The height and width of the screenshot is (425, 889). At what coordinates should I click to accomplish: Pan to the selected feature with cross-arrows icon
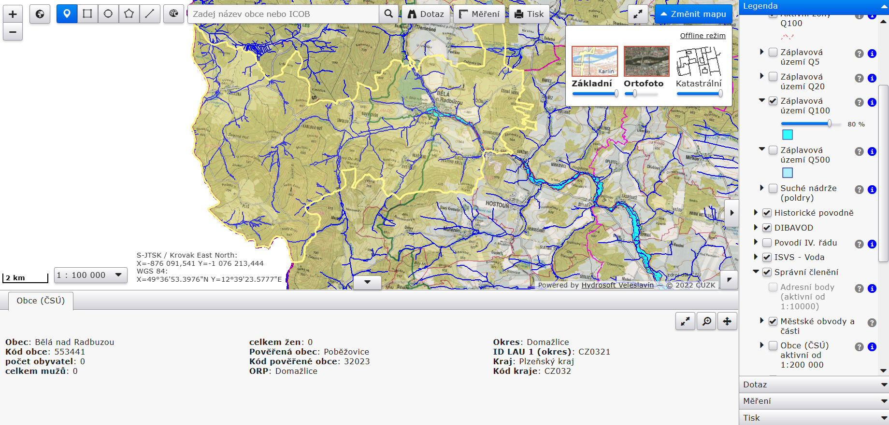[727, 321]
